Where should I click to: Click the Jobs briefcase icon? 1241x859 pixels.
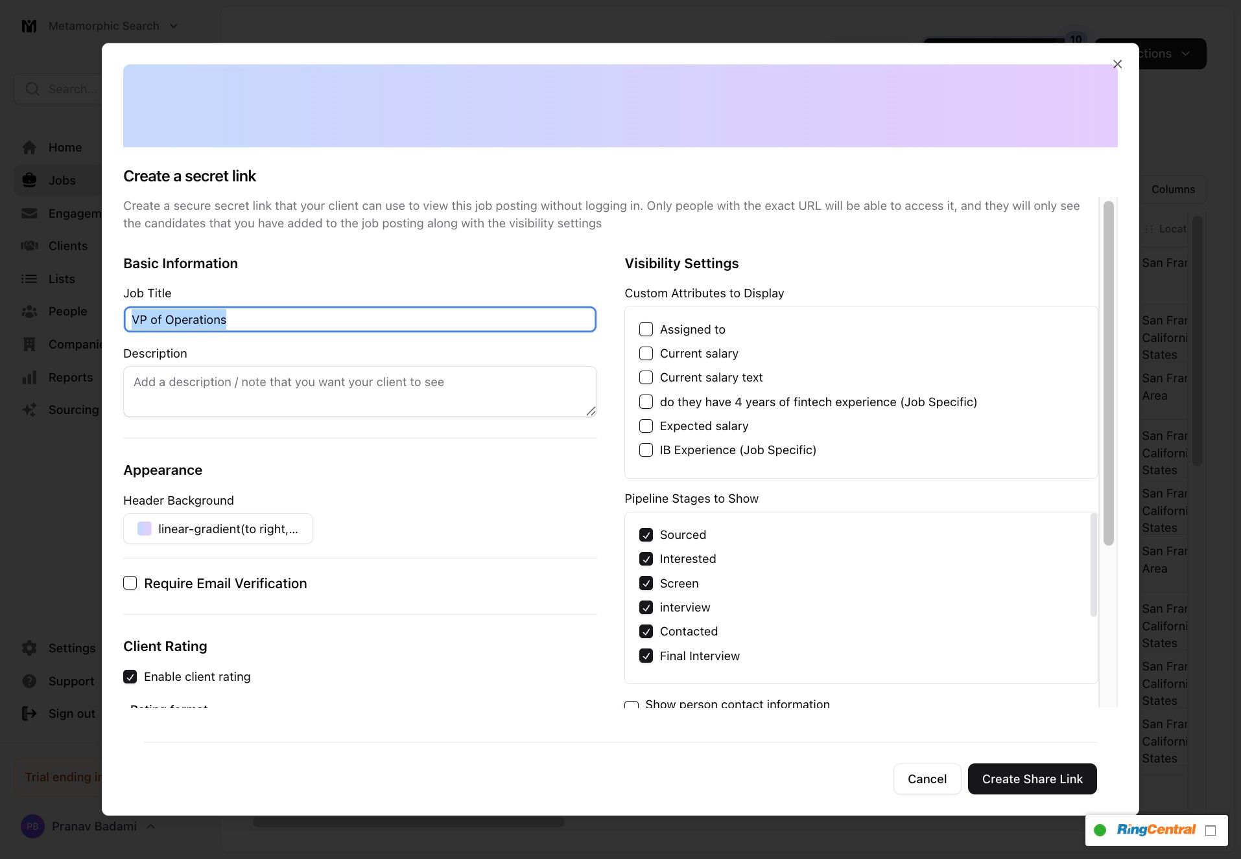click(29, 181)
